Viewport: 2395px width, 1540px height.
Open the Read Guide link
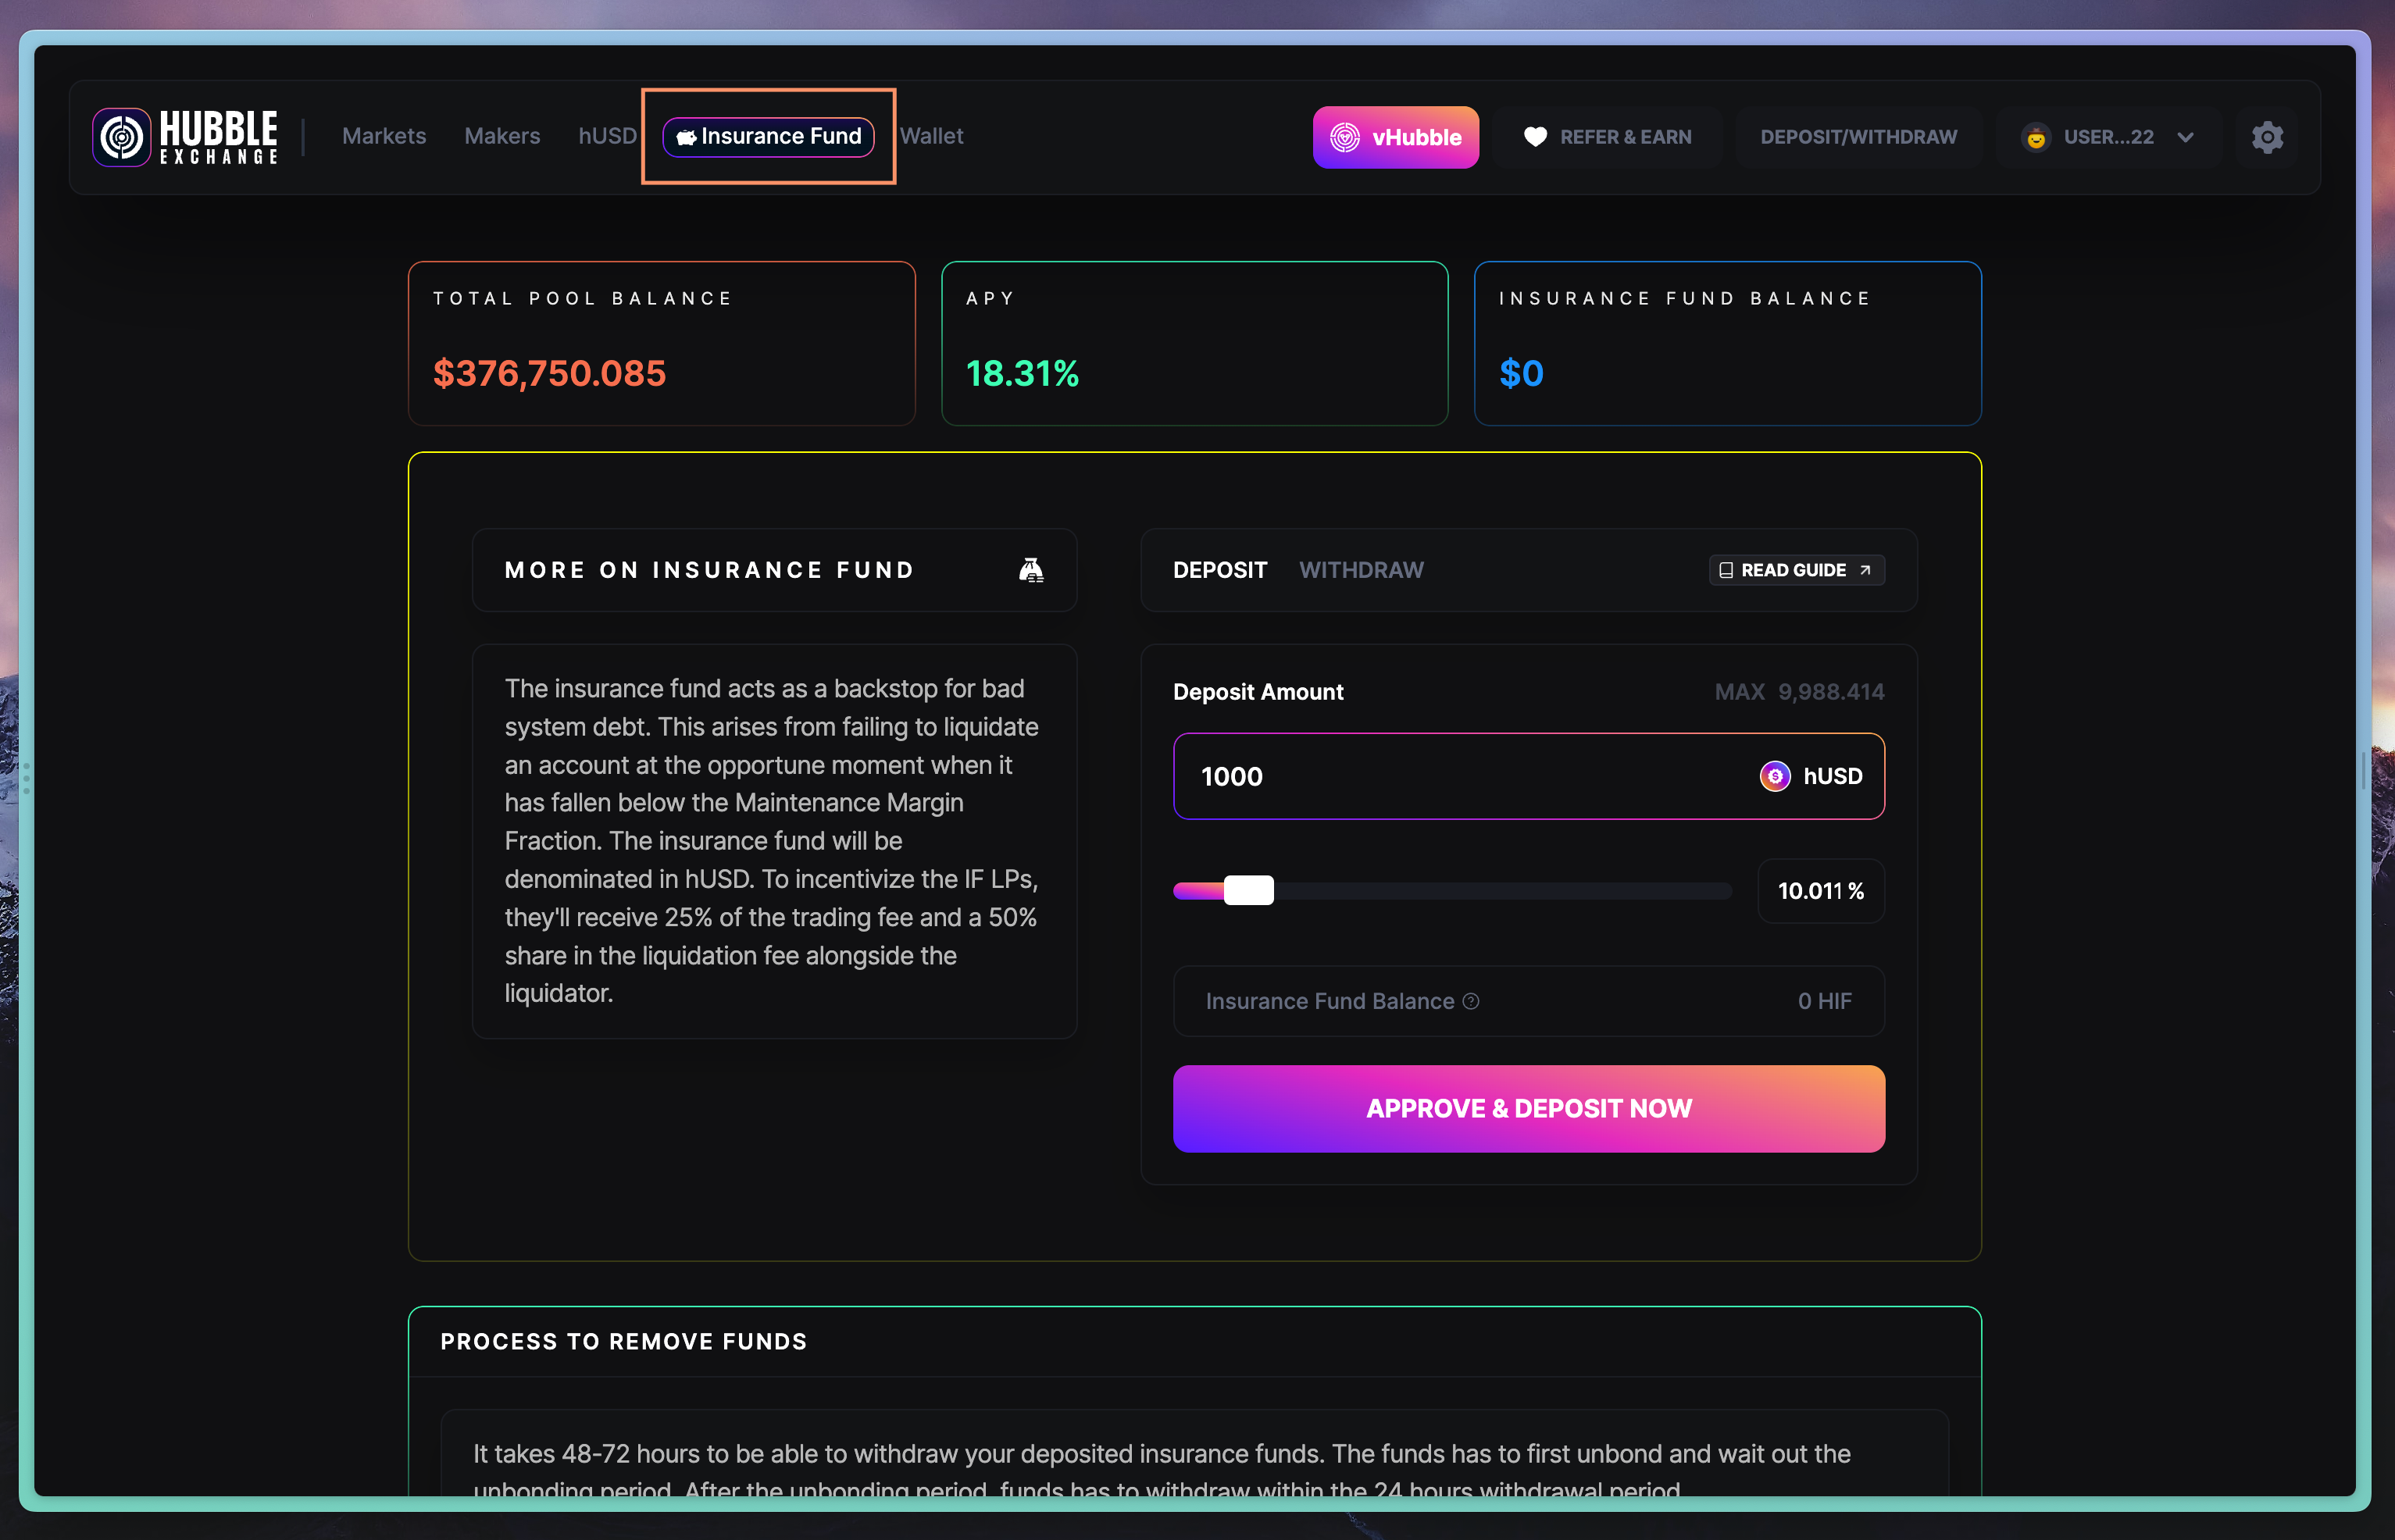pyautogui.click(x=1796, y=570)
